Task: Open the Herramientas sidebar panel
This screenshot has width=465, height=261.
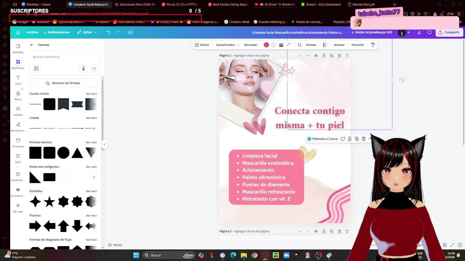Action: tap(18, 127)
